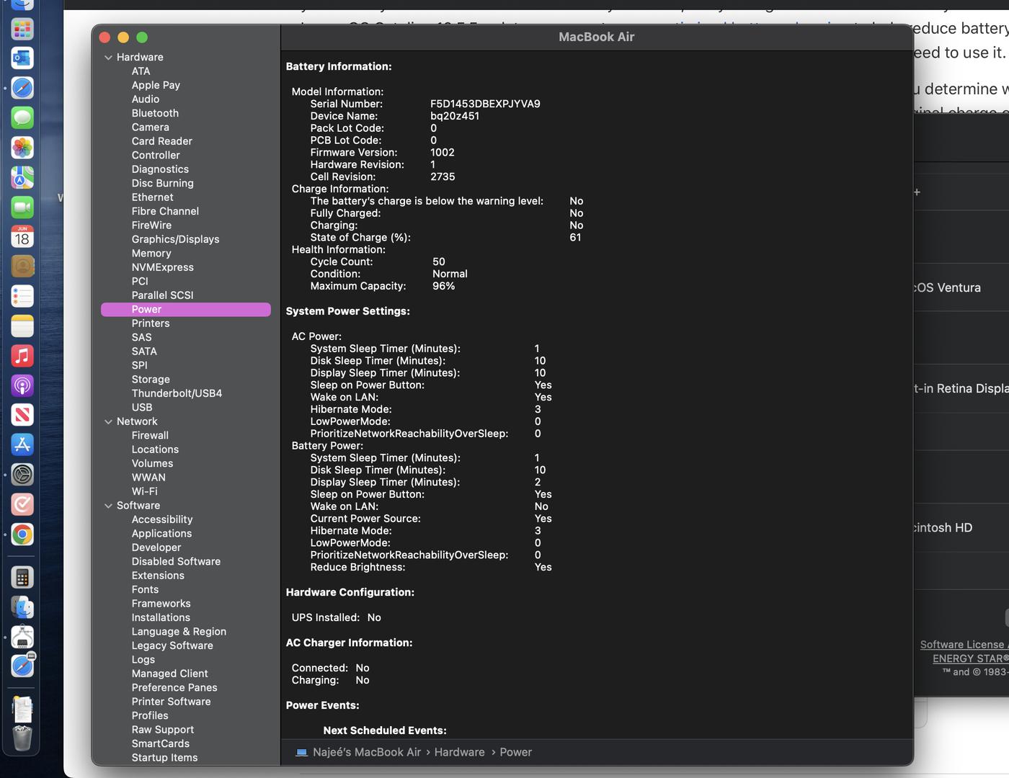Viewport: 1009px width, 778px height.
Task: Select Bluetooth under Hardware
Action: coord(155,113)
